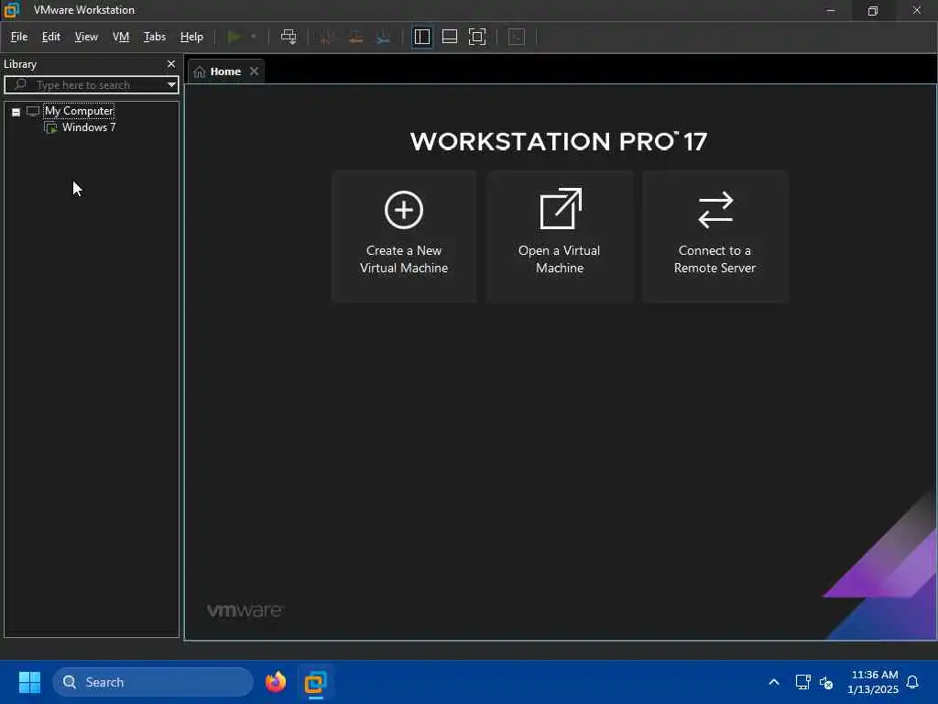The height and width of the screenshot is (704, 938).
Task: Click Connect to a Remote Server
Action: pyautogui.click(x=714, y=236)
